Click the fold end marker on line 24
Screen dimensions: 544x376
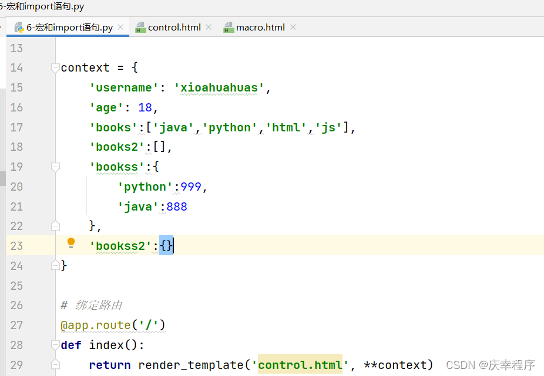coord(55,266)
